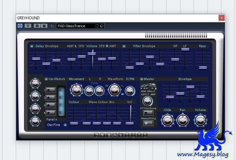Toggle the Mono/Poly switch
This screenshot has height=160, width=236.
coord(148,123)
